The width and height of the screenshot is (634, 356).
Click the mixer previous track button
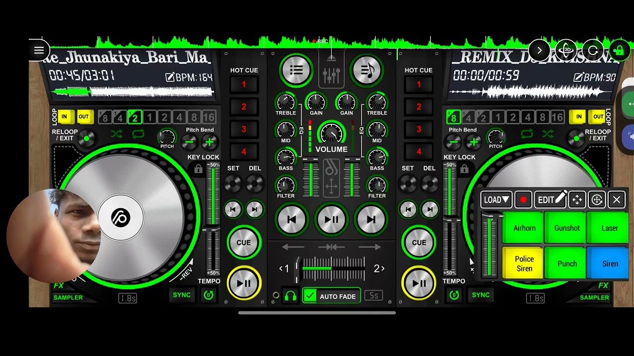coord(292,220)
